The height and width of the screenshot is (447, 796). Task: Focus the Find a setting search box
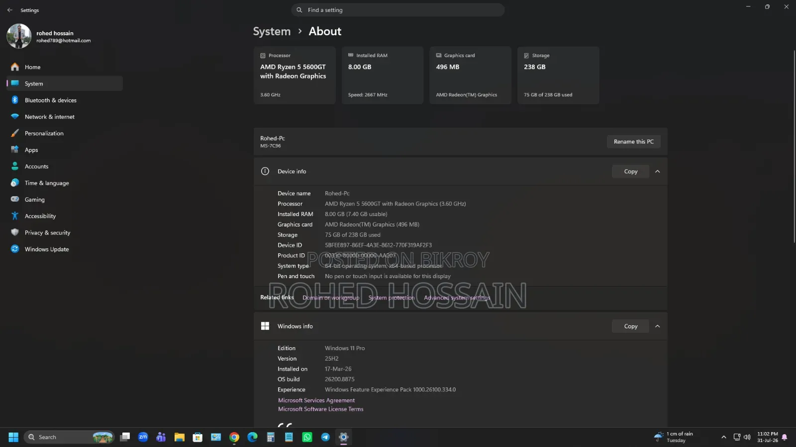pyautogui.click(x=398, y=10)
